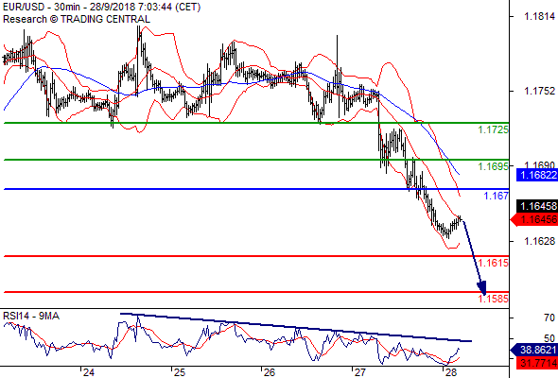Click the date label 27 on time axis

(359, 372)
